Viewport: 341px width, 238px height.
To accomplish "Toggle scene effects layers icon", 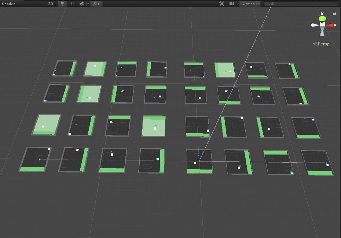I will (81, 4).
